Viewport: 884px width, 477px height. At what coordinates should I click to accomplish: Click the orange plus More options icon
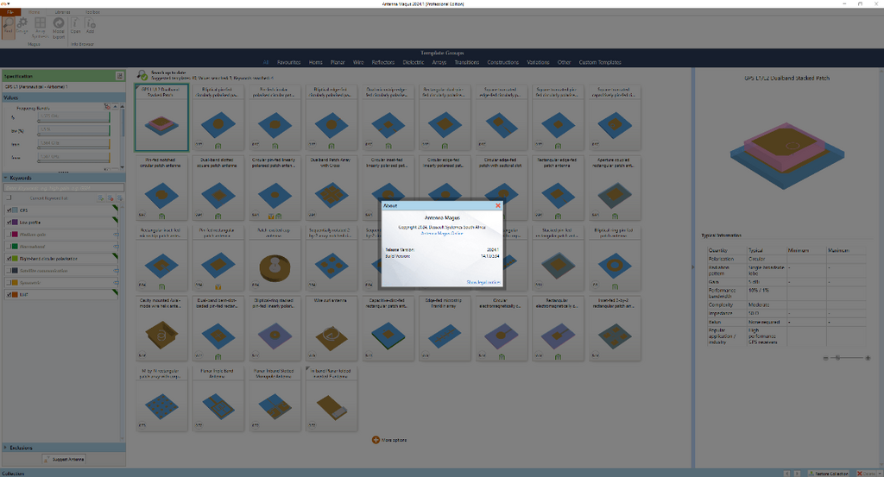coord(376,440)
